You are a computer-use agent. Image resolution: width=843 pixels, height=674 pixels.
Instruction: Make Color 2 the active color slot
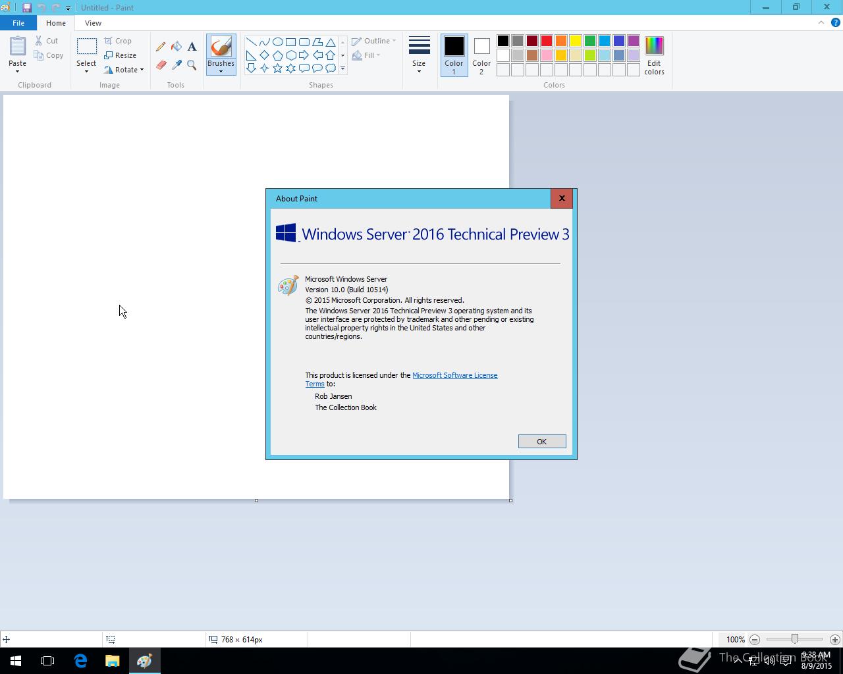coord(481,55)
